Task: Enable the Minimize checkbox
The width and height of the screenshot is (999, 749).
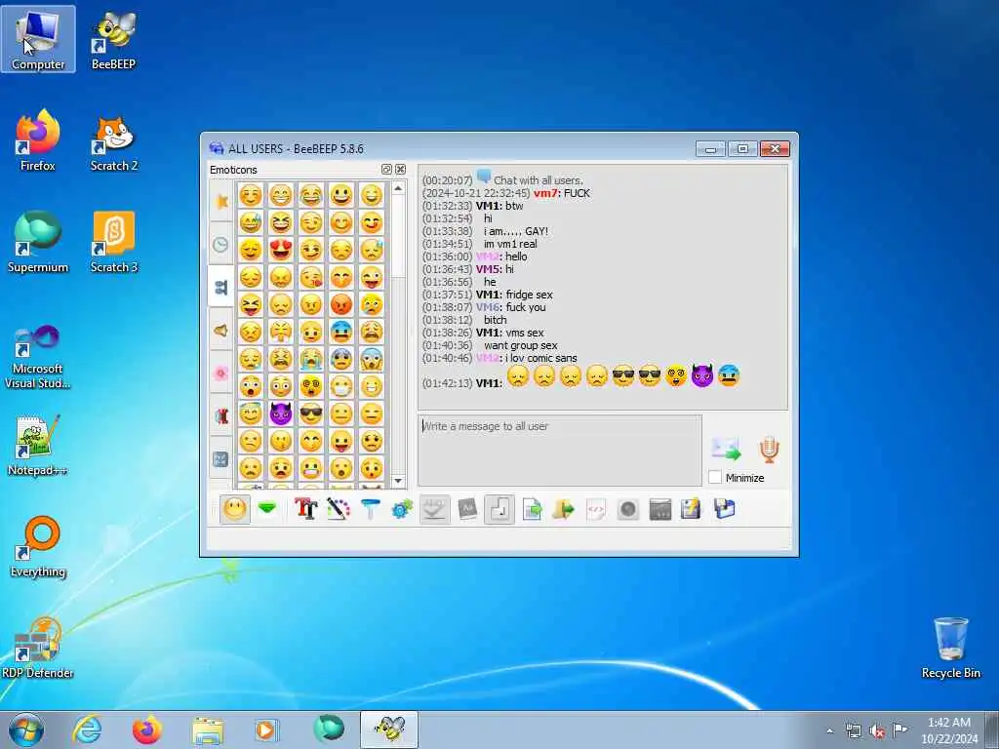Action: tap(715, 477)
